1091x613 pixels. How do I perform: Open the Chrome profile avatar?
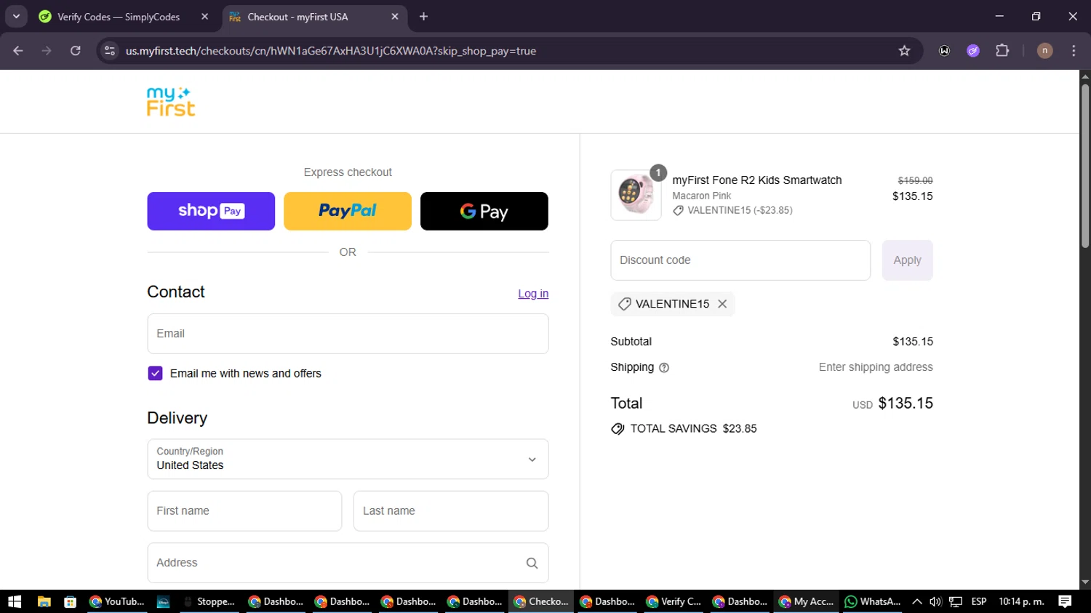1044,51
